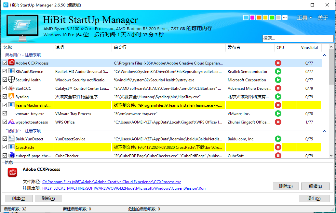Uncheck the BaiduYunDetect checkbox
This screenshot has height=213, width=336.
pos(5,139)
